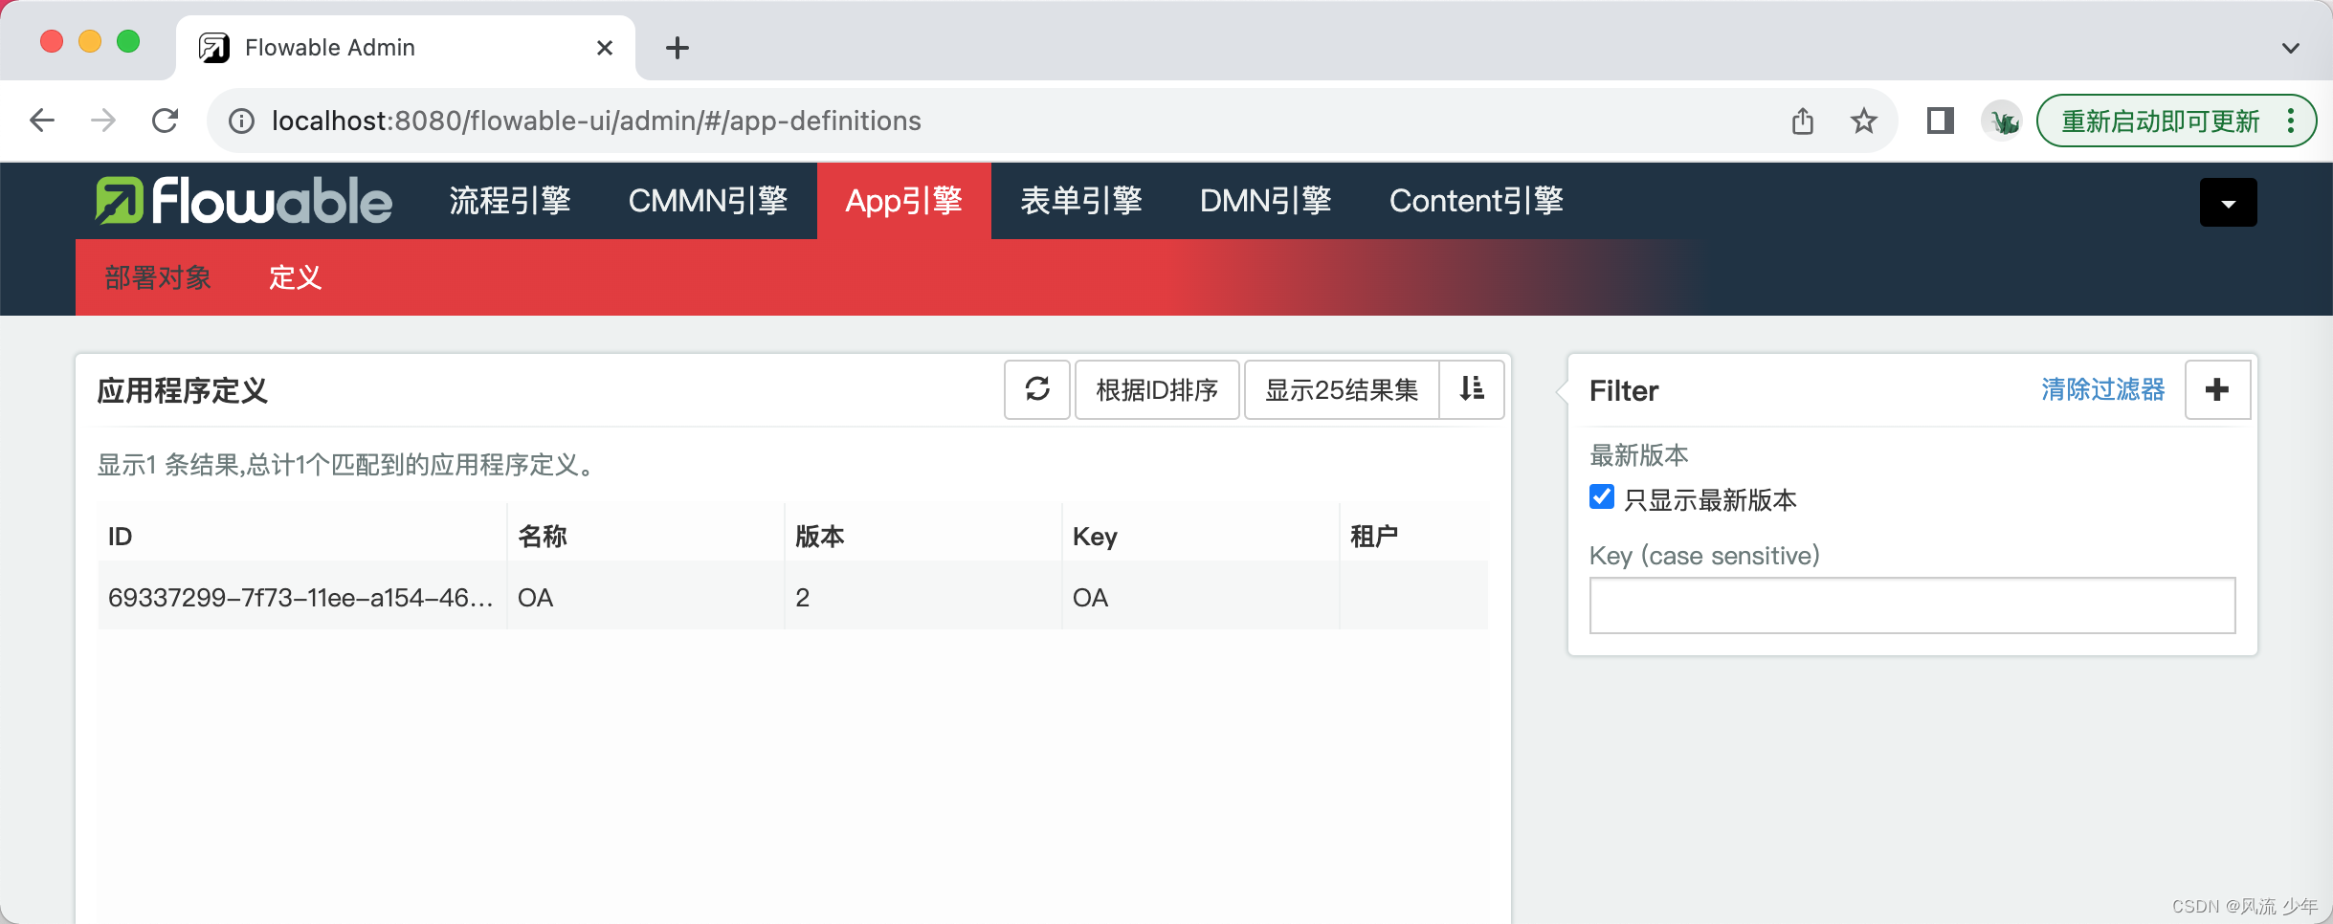Switch to 表单引擎 tab
Screen dimensions: 2333x924
click(1081, 201)
